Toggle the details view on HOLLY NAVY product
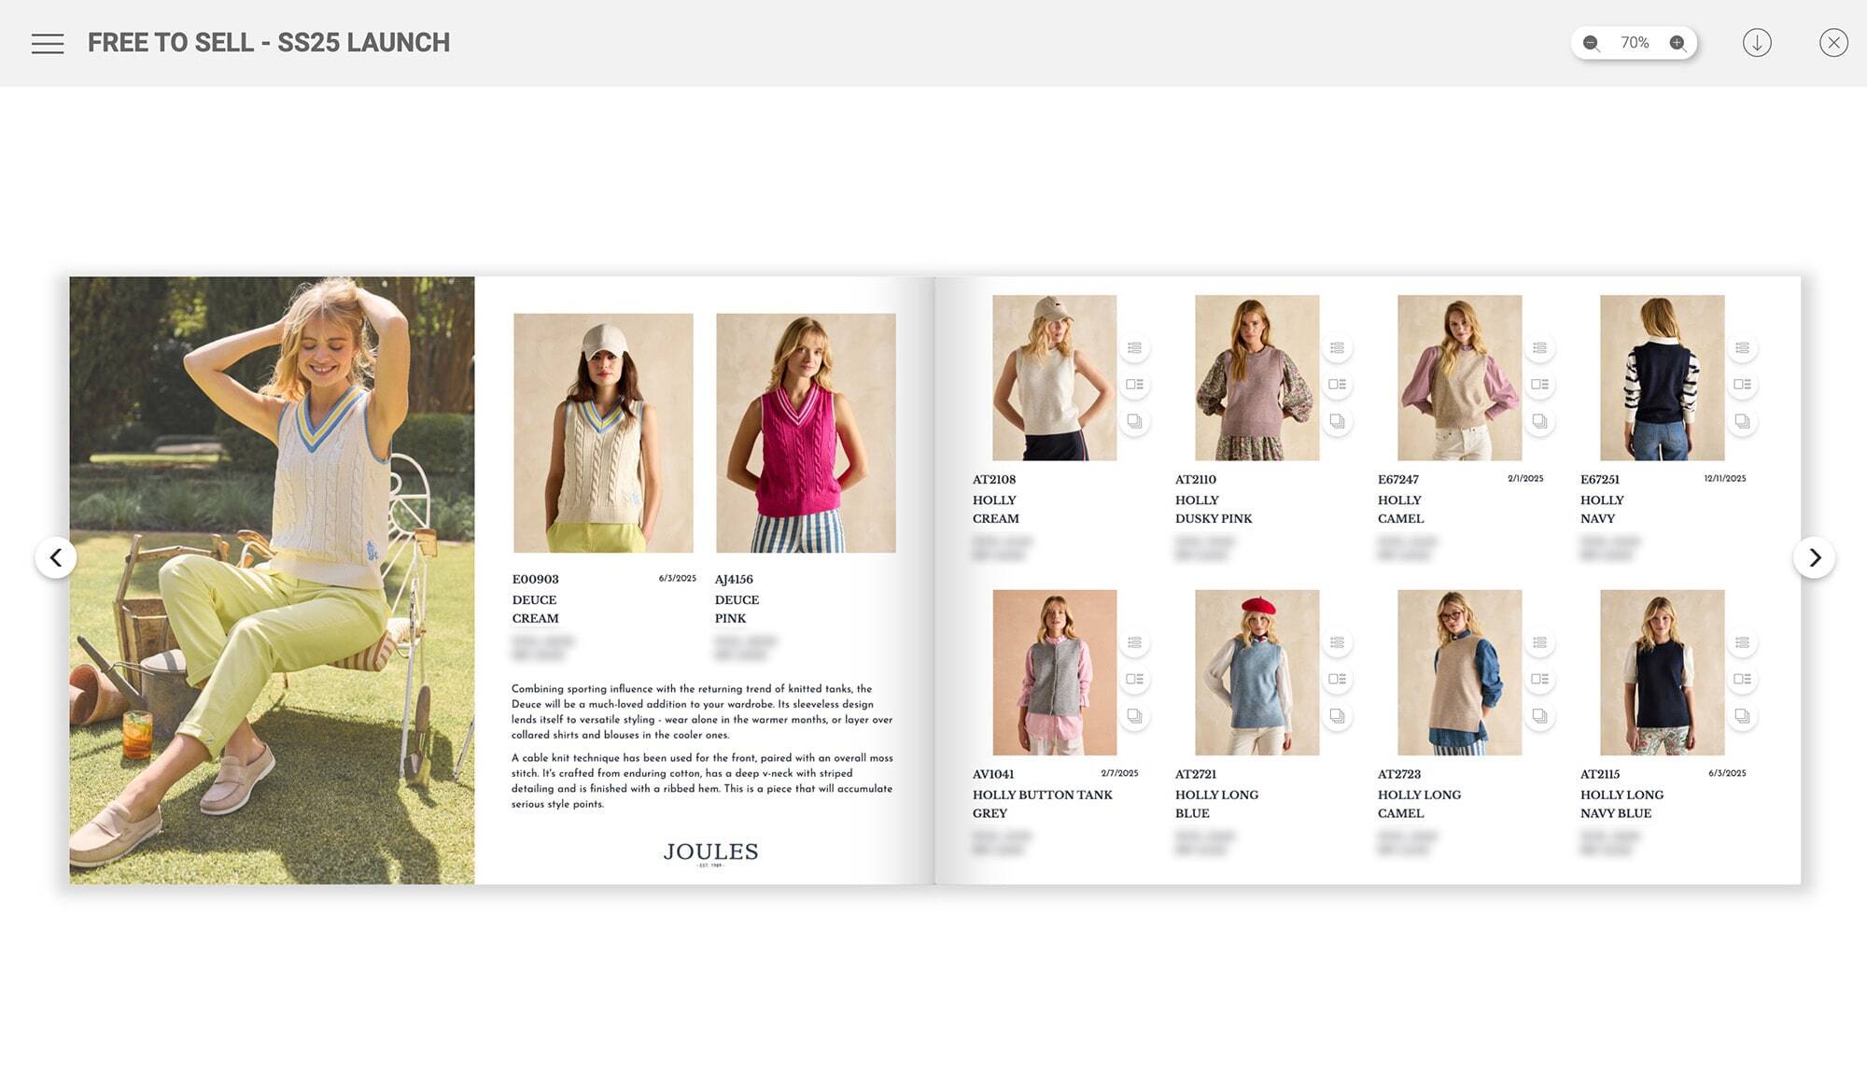 [1741, 383]
